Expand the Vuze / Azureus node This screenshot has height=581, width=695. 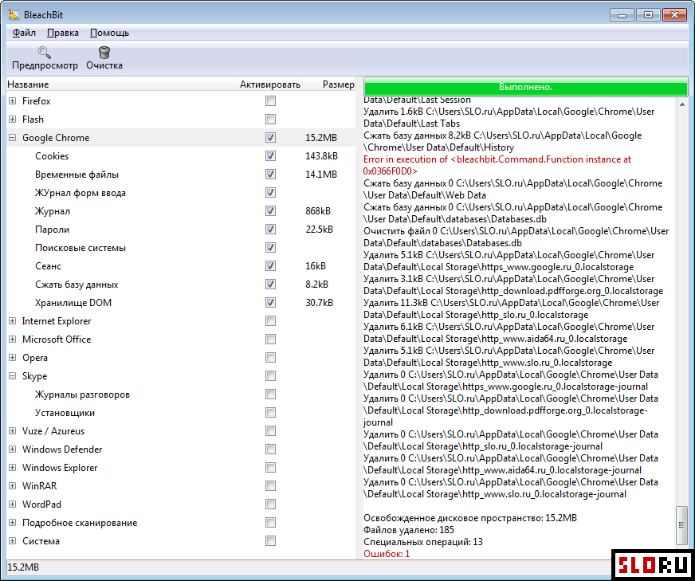pyautogui.click(x=13, y=430)
